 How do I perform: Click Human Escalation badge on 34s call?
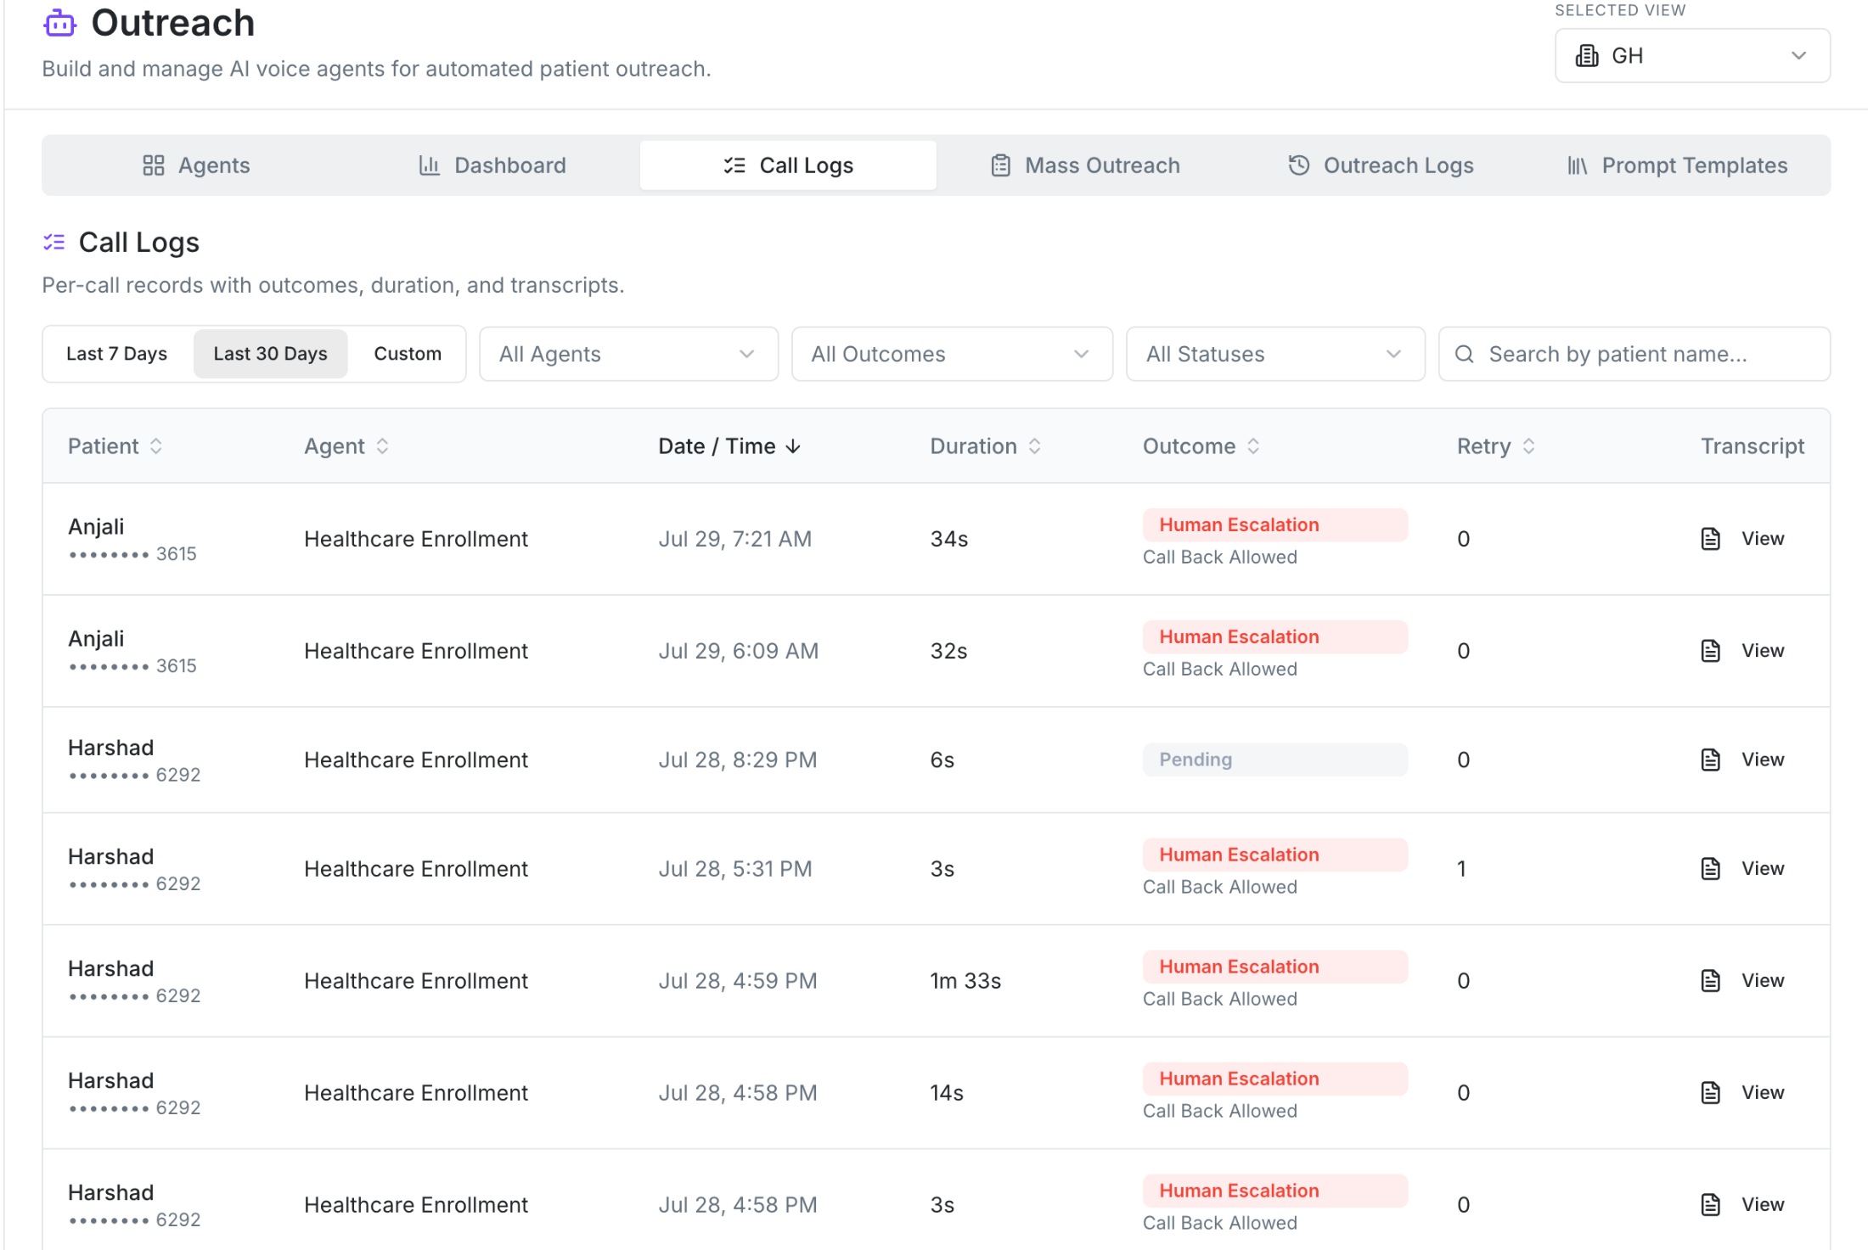pos(1274,525)
